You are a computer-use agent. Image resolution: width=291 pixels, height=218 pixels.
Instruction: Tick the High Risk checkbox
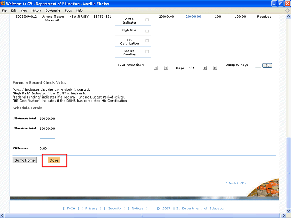tap(147, 31)
